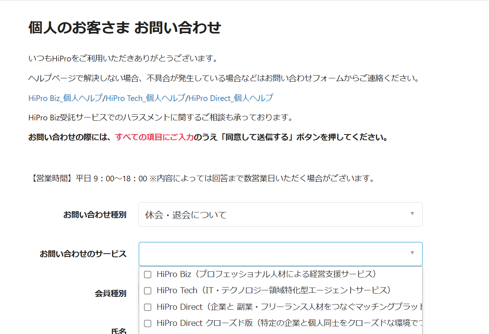489x334 pixels.
Task: Click the arrow icon of お問い合わせ種別 dropdown
Action: [412, 214]
